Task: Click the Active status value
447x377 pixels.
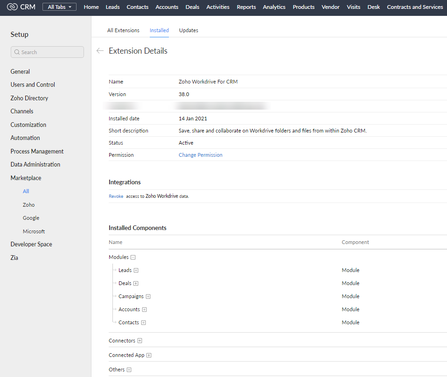Action: [186, 143]
